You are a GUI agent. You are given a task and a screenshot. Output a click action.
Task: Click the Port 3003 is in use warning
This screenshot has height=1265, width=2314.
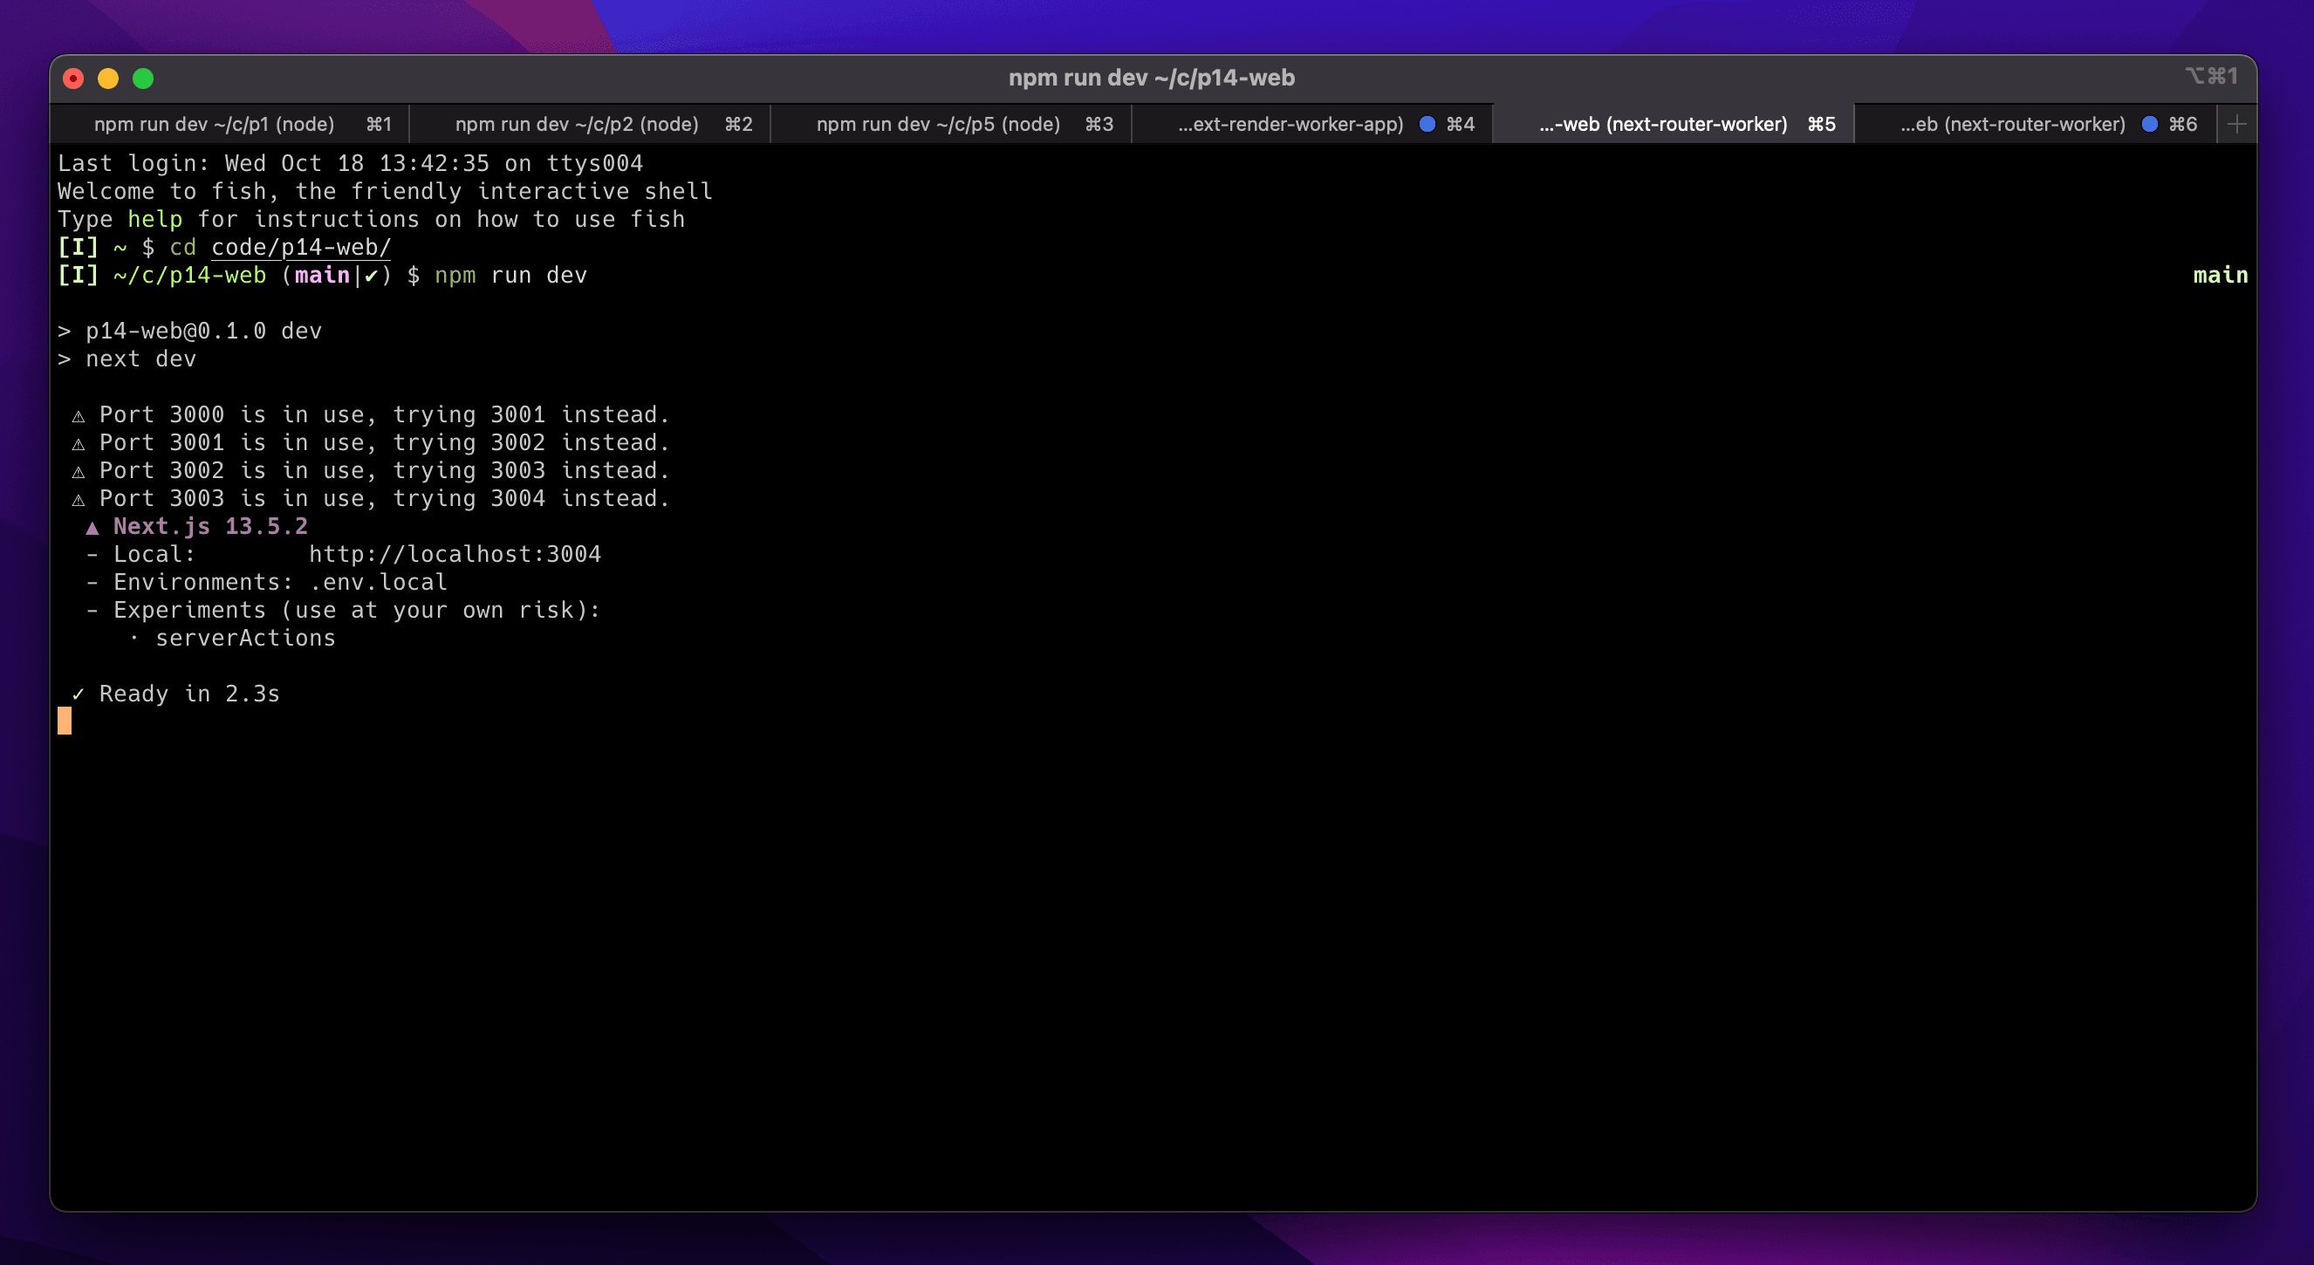click(371, 499)
